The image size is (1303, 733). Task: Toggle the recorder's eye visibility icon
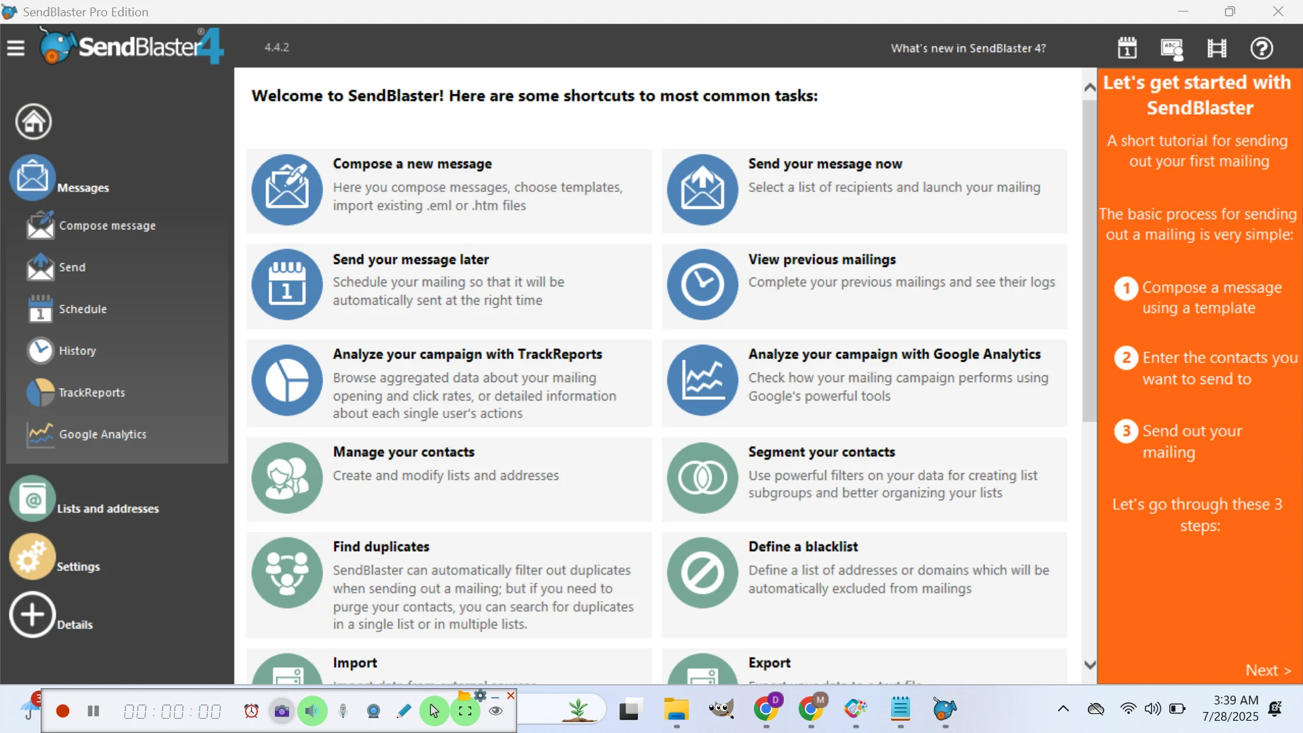click(496, 711)
